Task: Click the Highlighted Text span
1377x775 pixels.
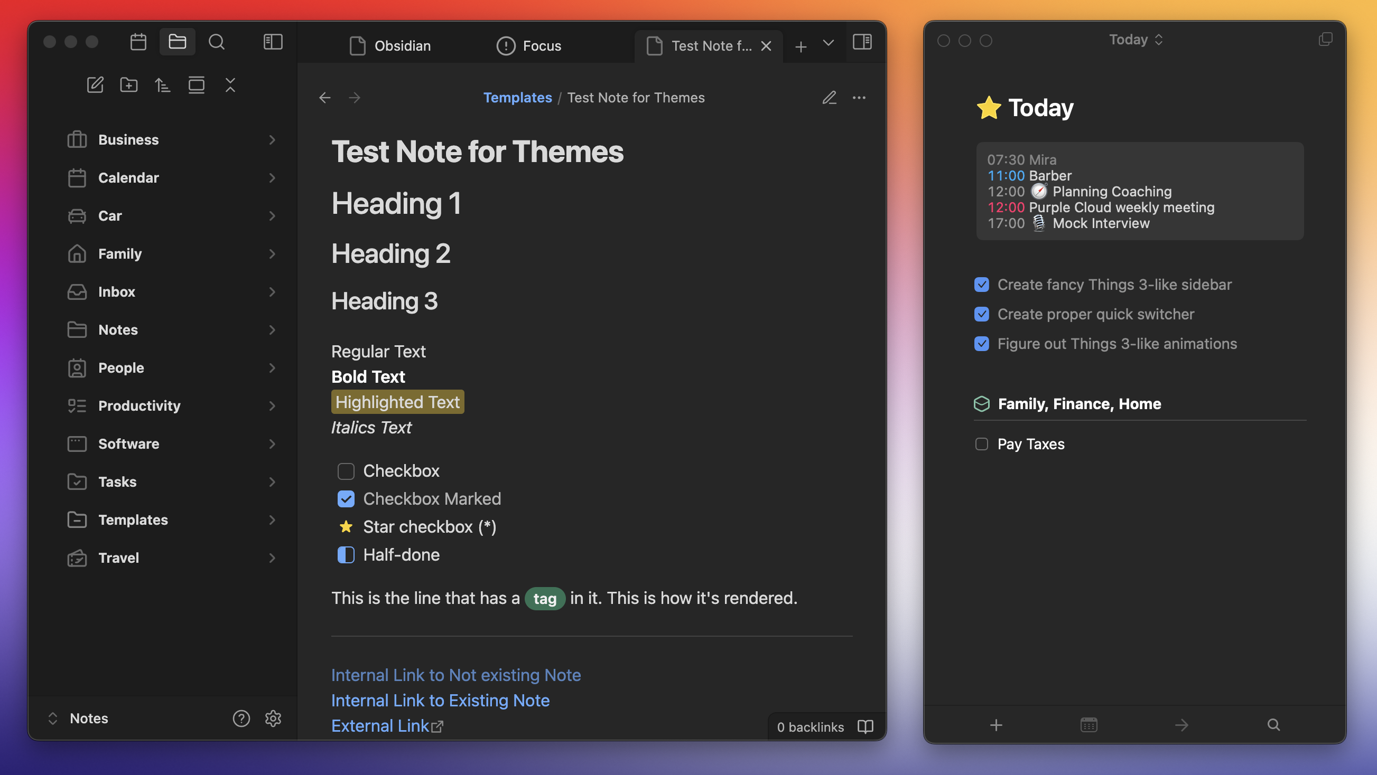Action: pos(398,402)
